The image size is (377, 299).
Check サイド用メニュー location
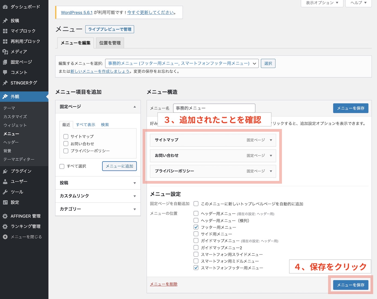coord(196,234)
